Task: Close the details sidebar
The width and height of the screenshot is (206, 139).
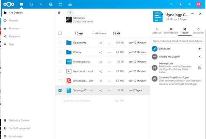Action: 200,14
